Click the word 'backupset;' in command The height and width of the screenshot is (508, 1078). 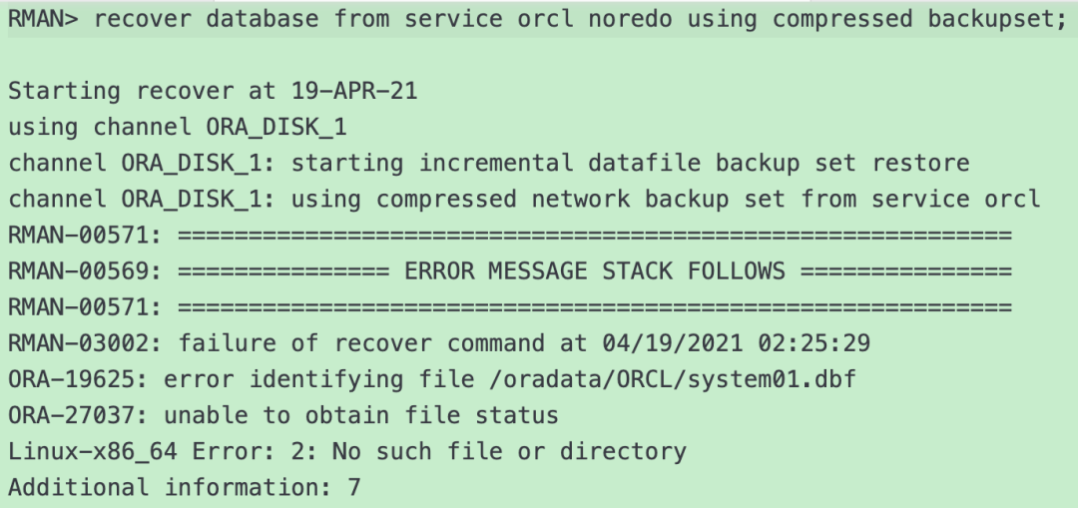(x=997, y=19)
